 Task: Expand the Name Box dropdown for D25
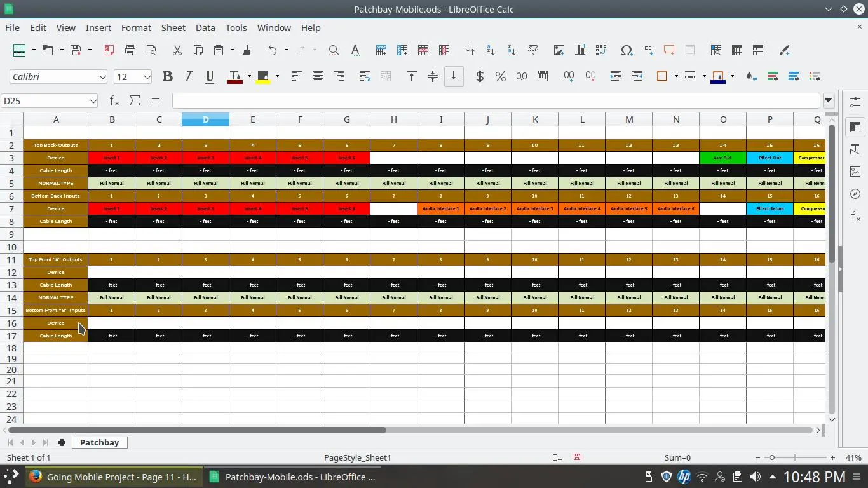pyautogui.click(x=93, y=101)
